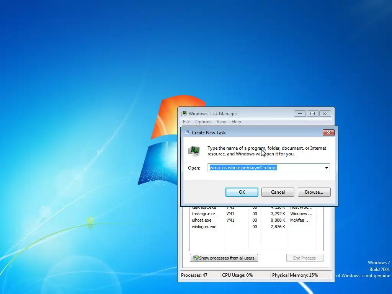Click the Run program icon in dialog

194,151
